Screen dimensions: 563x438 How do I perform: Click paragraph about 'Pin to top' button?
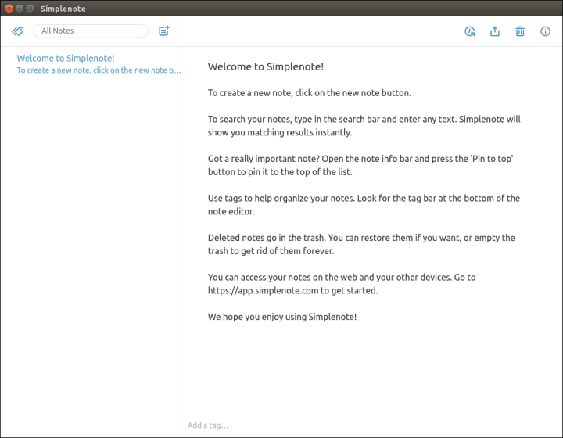(x=360, y=165)
